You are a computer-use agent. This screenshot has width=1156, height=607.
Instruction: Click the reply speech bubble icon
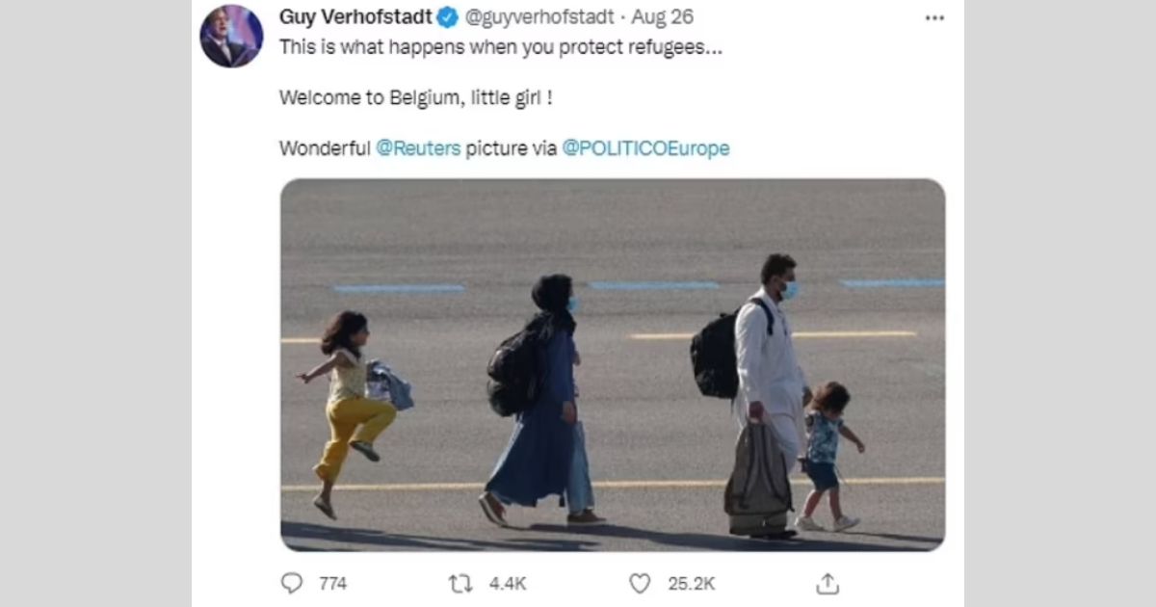(x=291, y=583)
